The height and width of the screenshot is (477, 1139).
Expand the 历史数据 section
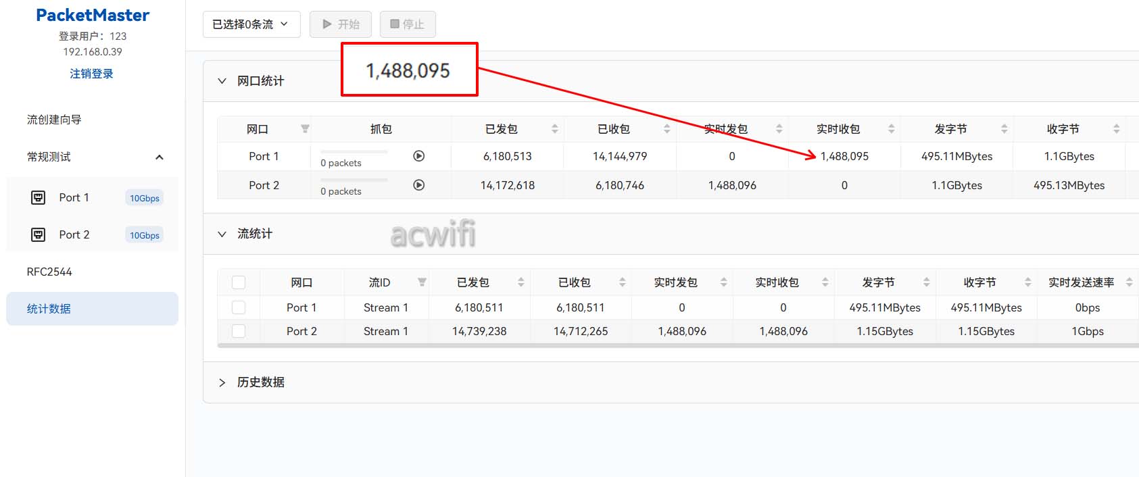point(222,382)
